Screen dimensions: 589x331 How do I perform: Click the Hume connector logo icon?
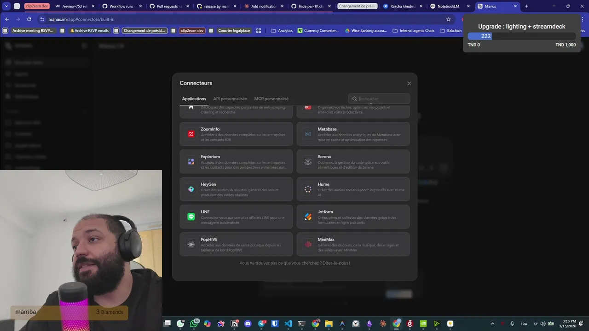click(x=308, y=189)
